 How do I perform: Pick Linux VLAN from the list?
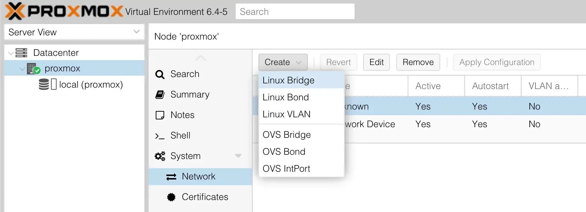[x=286, y=114]
